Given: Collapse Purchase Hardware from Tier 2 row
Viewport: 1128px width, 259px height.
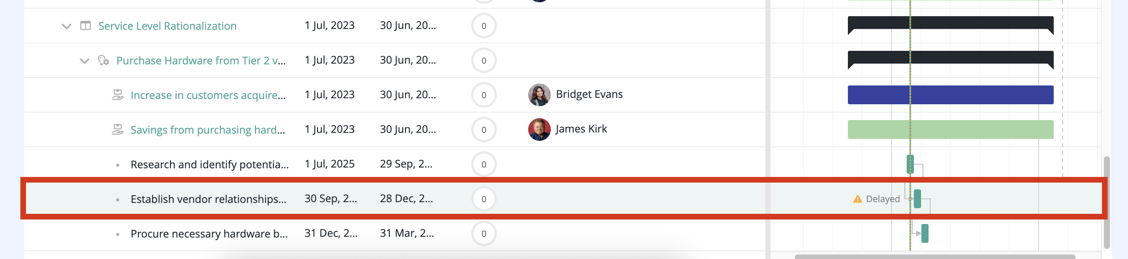Looking at the screenshot, I should [x=84, y=61].
